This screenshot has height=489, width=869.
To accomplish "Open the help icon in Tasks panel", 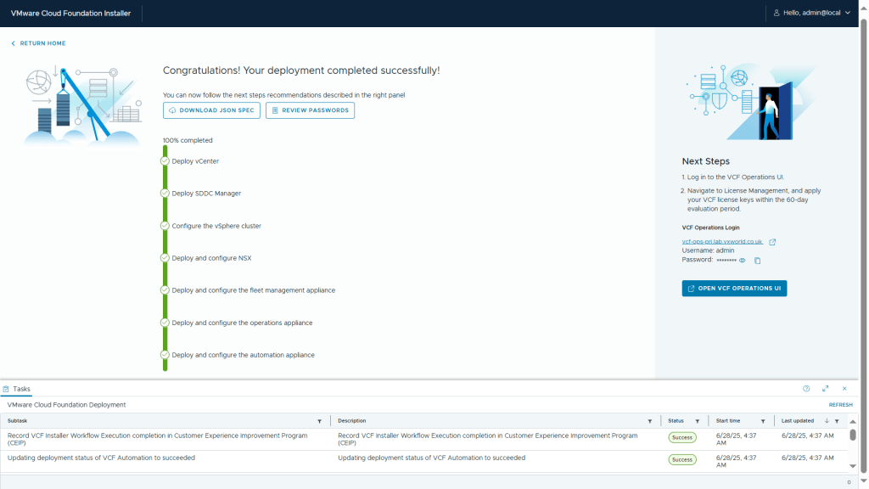I will pos(806,389).
